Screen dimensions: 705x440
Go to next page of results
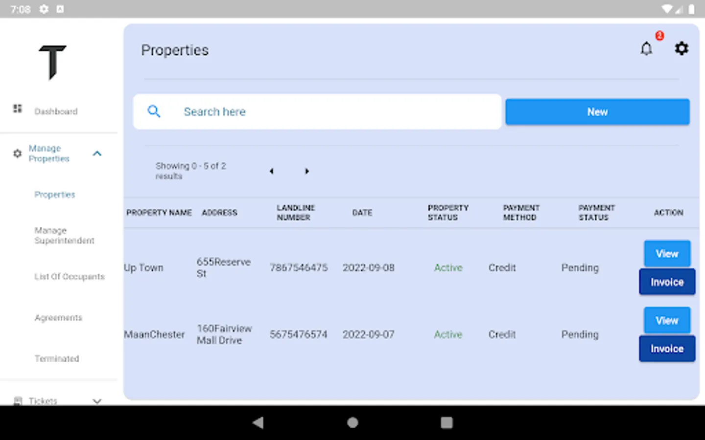tap(307, 171)
